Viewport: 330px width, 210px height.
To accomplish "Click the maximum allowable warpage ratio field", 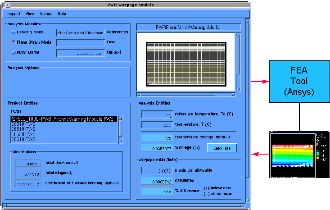I will [157, 171].
